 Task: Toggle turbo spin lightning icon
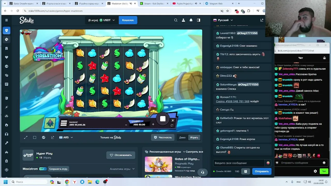[173, 120]
